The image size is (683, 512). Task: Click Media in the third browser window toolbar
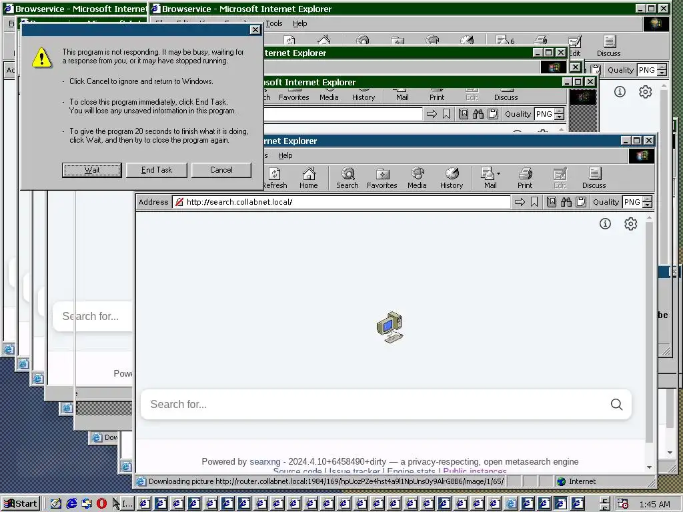coord(329,96)
